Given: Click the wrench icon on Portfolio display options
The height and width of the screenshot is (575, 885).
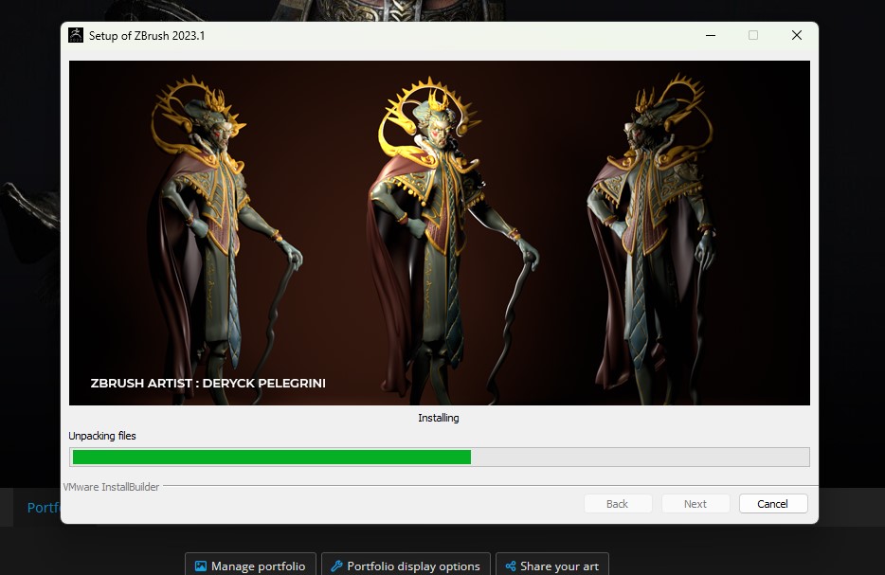Looking at the screenshot, I should click(x=336, y=566).
